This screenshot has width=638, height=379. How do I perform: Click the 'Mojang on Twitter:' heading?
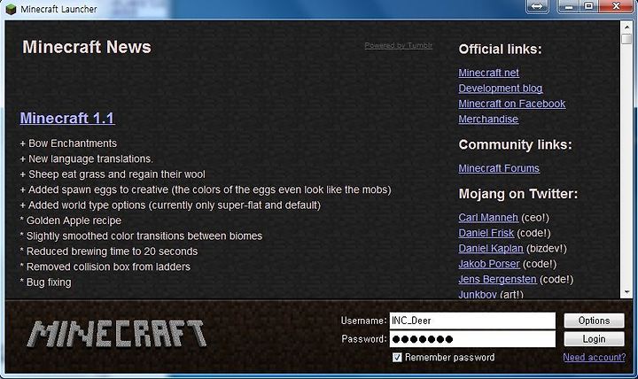coord(518,194)
